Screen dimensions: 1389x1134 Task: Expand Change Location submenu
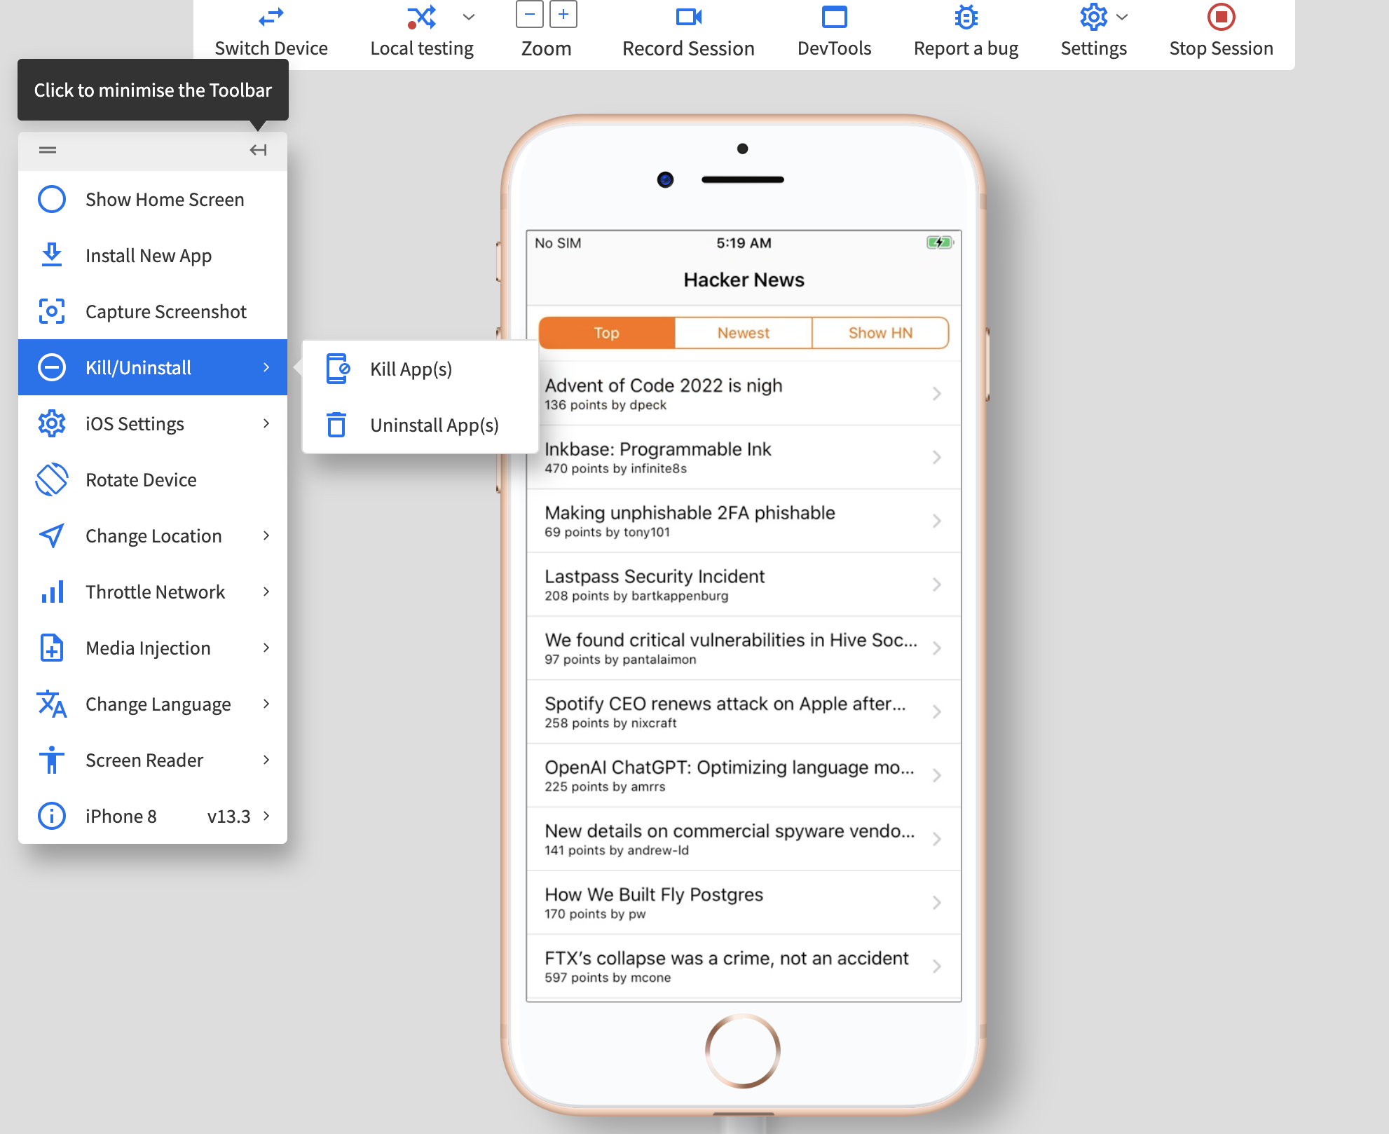pyautogui.click(x=152, y=535)
